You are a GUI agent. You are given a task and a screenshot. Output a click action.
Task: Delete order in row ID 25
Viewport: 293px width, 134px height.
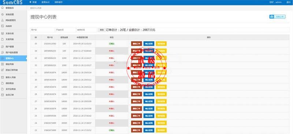[x=136, y=116]
